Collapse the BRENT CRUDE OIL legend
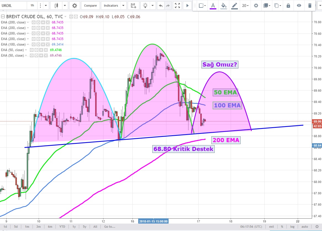Screen dimensions: 322x231 (x=3, y=17)
